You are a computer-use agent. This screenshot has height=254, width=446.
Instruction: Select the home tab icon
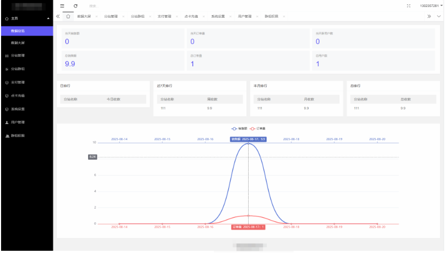click(x=68, y=17)
